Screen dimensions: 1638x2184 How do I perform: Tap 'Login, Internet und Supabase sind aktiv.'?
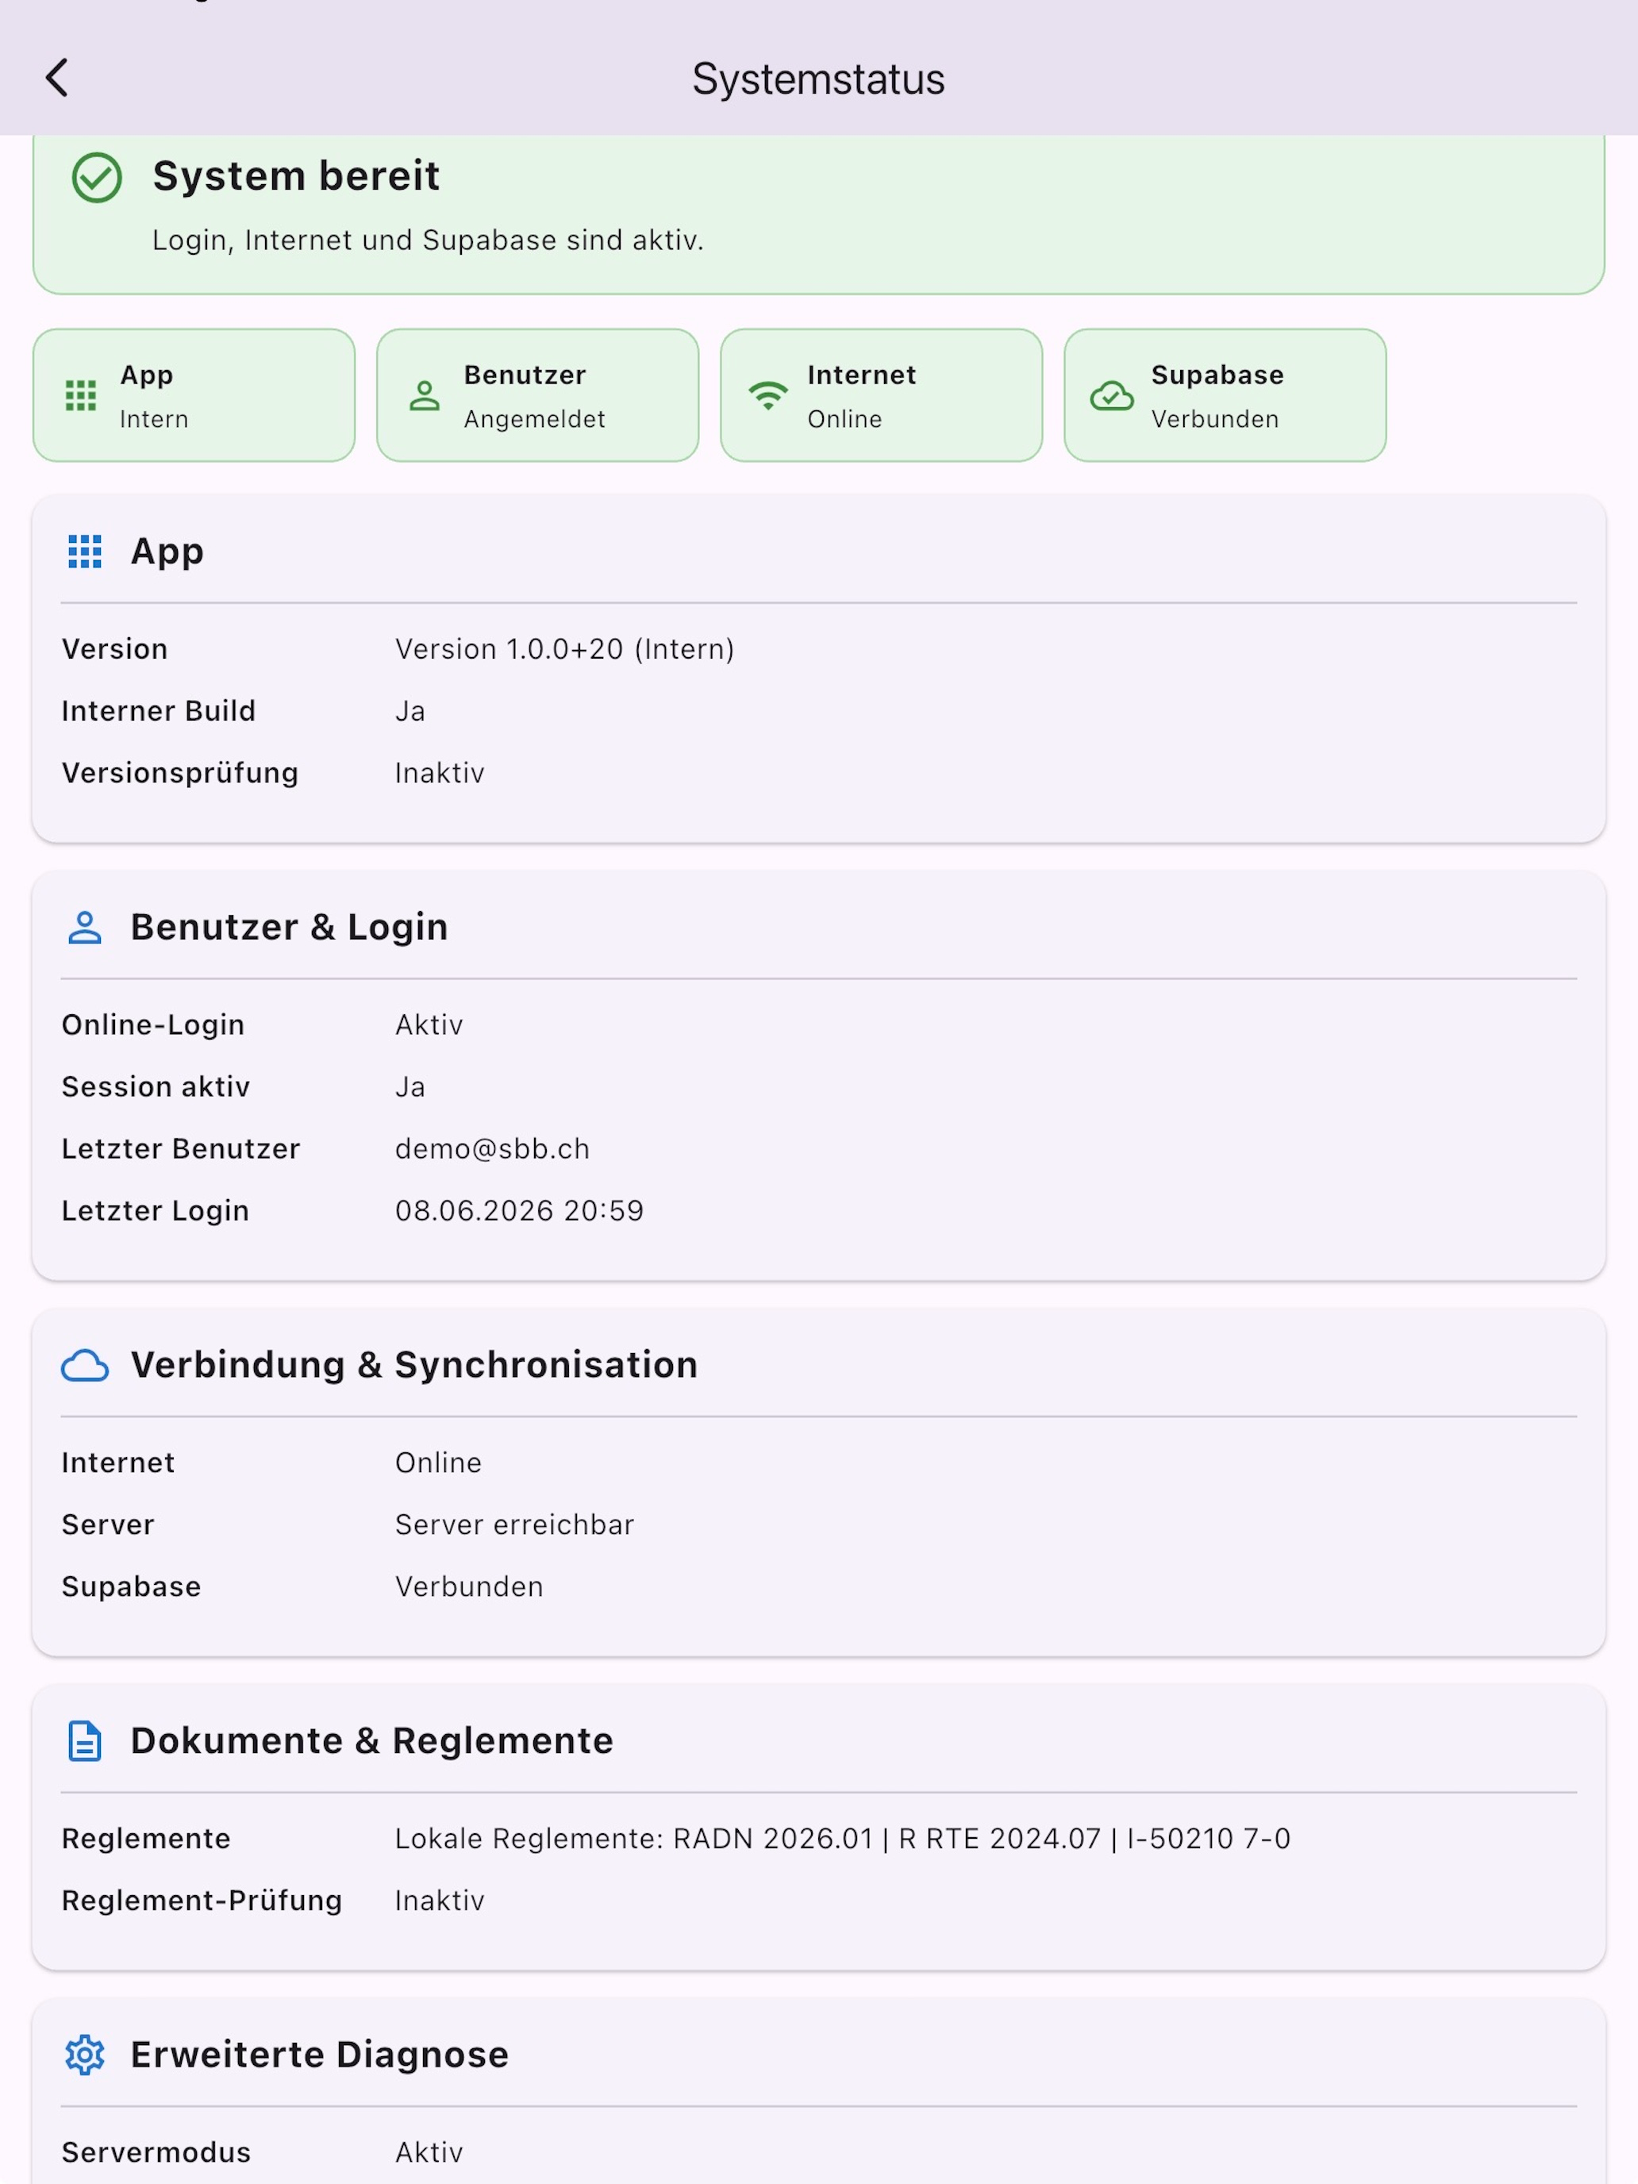(x=428, y=240)
